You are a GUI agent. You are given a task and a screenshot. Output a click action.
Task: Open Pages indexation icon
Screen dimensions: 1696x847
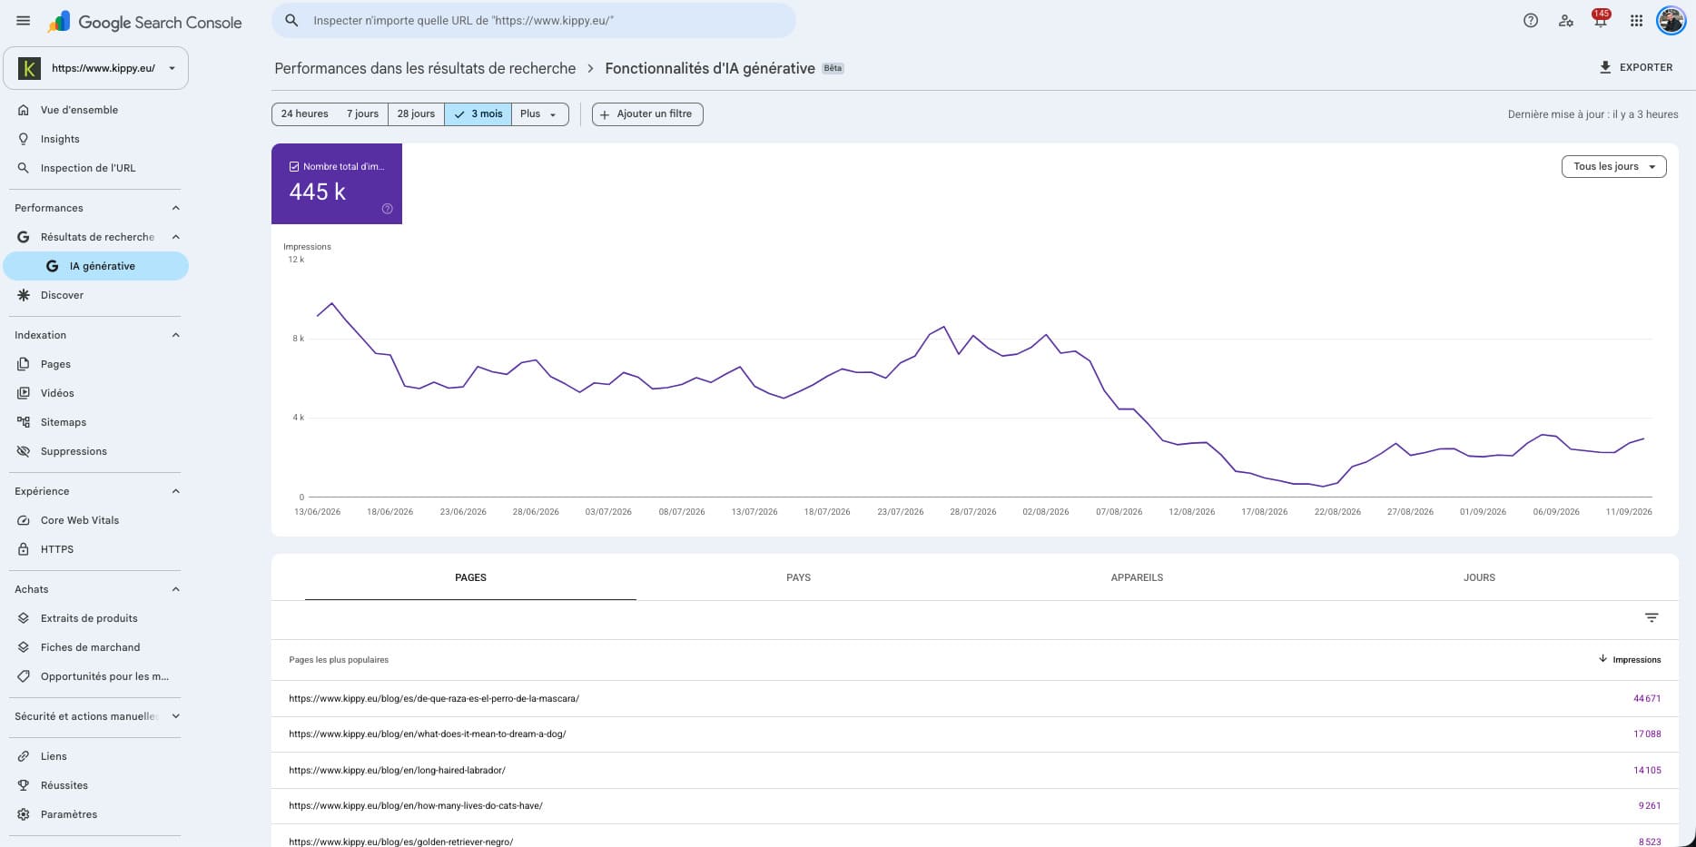point(24,364)
